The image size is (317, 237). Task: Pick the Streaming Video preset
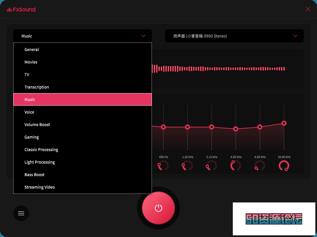(x=40, y=187)
